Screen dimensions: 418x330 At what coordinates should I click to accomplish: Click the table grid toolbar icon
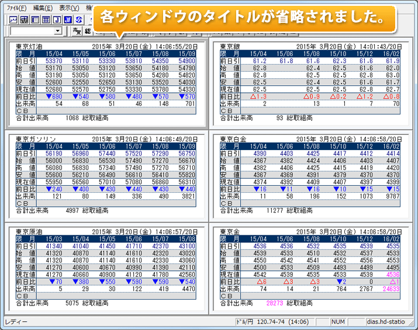[46, 19]
